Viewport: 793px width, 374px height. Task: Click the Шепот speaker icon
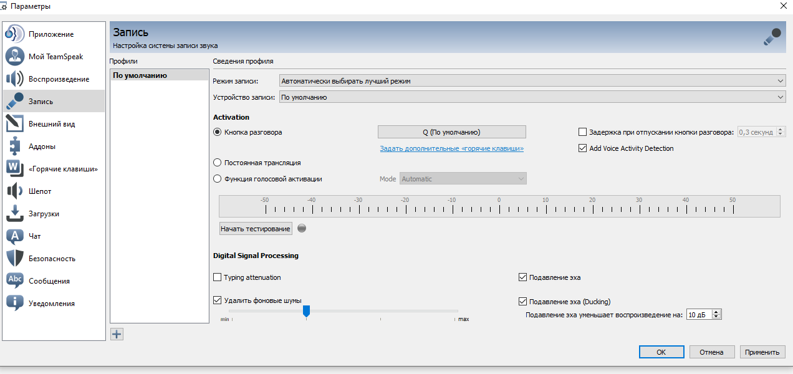click(15, 191)
